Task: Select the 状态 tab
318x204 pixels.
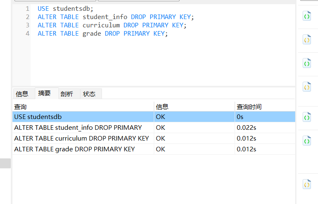Action: pos(89,94)
